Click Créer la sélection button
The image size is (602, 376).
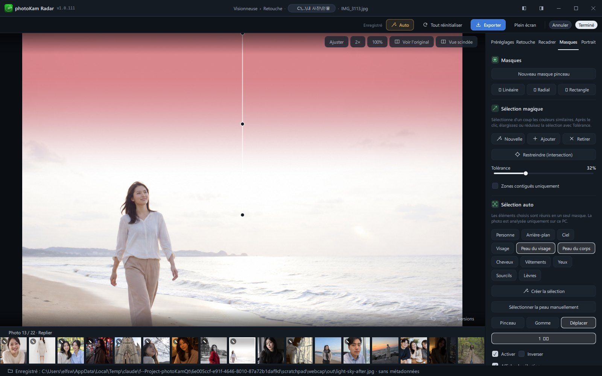coord(543,291)
